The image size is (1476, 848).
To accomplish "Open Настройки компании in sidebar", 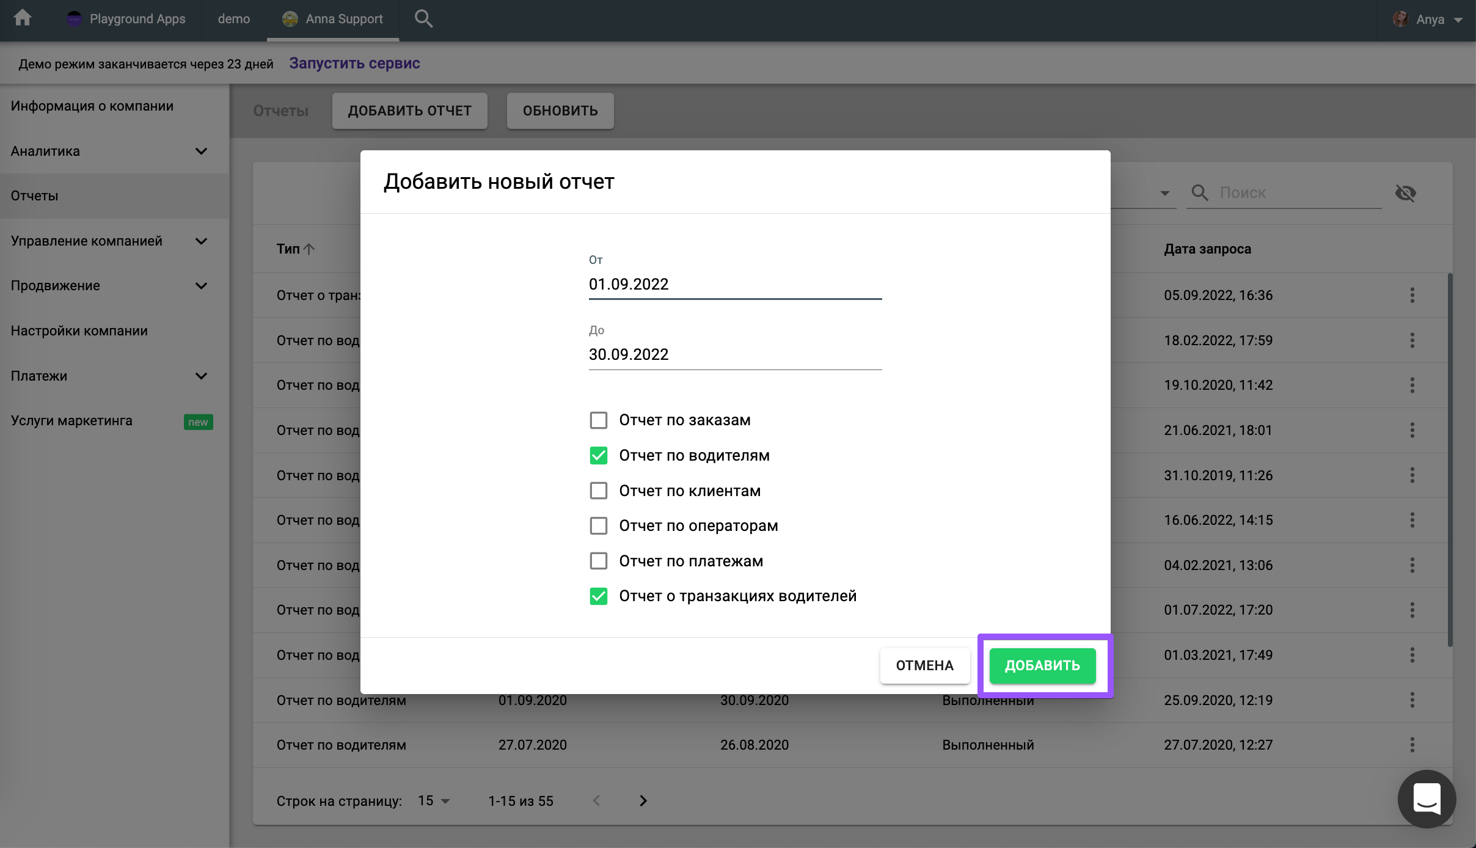I will (x=79, y=331).
